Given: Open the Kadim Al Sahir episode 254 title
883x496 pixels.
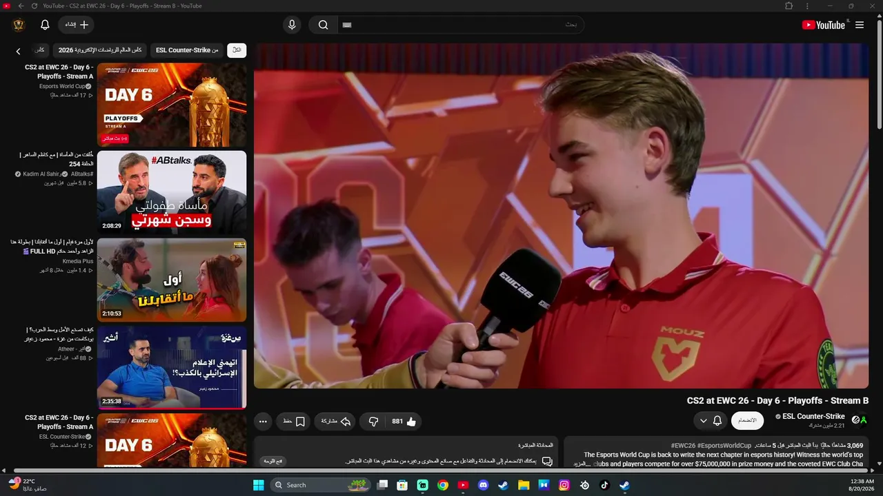Looking at the screenshot, I should (56, 159).
